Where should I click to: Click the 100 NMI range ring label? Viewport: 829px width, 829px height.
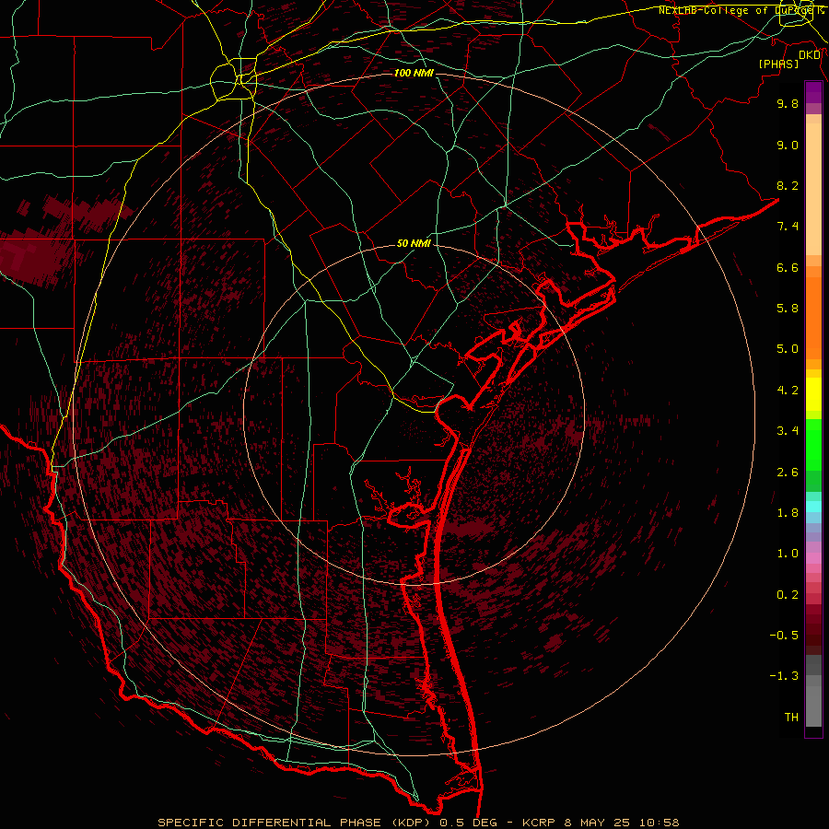pyautogui.click(x=414, y=73)
